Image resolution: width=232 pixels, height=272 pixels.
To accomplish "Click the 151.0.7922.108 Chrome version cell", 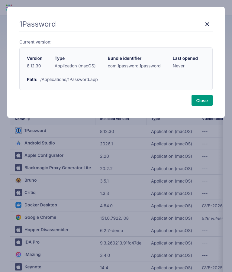I will 114,218.
